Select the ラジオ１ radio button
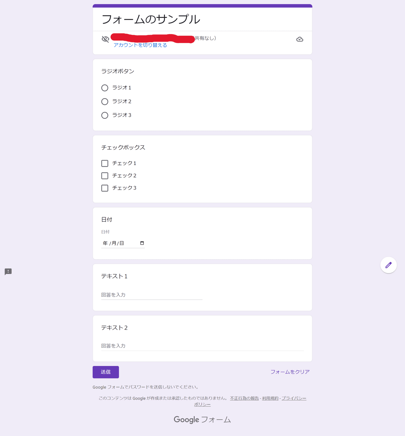This screenshot has width=405, height=436. 105,88
